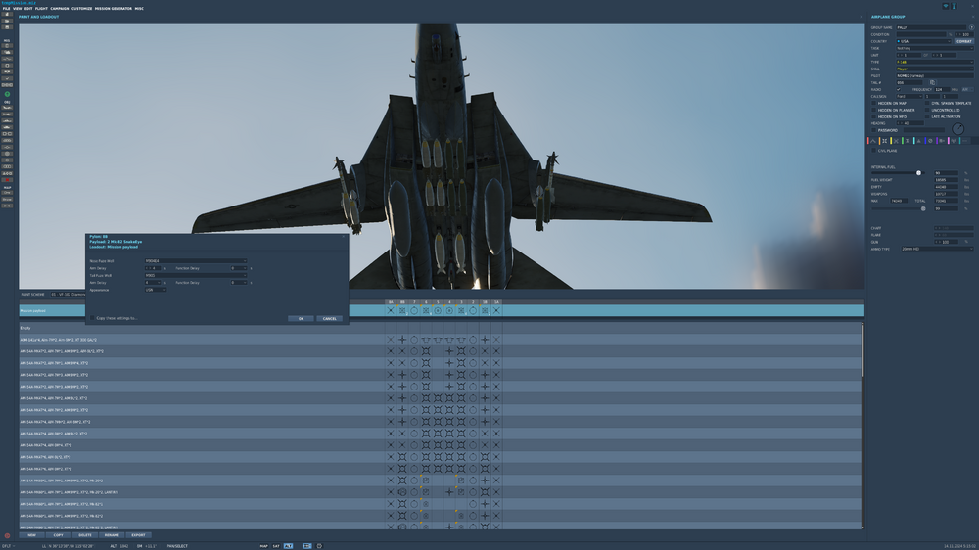Click the Internal Fuel slider handle

tap(918, 173)
